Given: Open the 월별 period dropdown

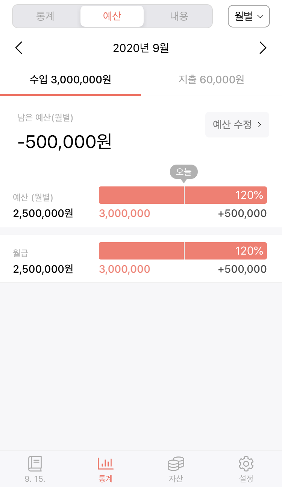Looking at the screenshot, I should tap(249, 16).
